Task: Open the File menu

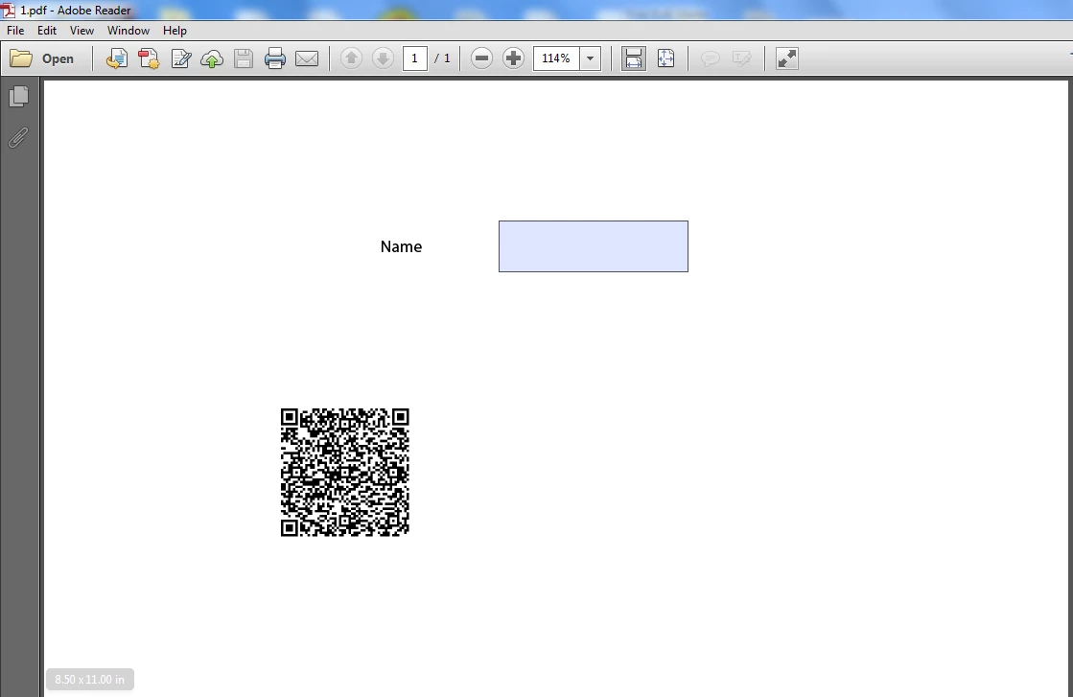Action: click(15, 31)
